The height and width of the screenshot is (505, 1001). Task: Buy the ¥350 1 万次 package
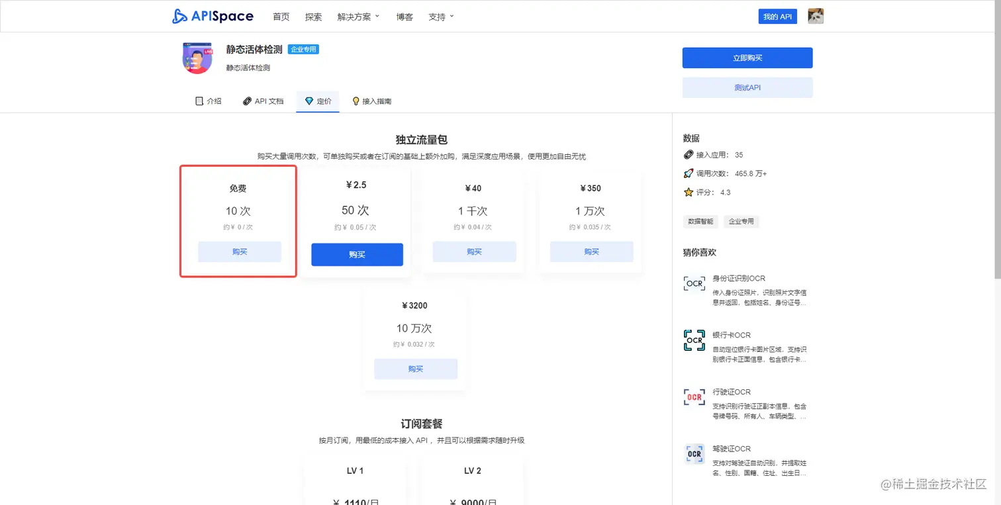coord(591,252)
